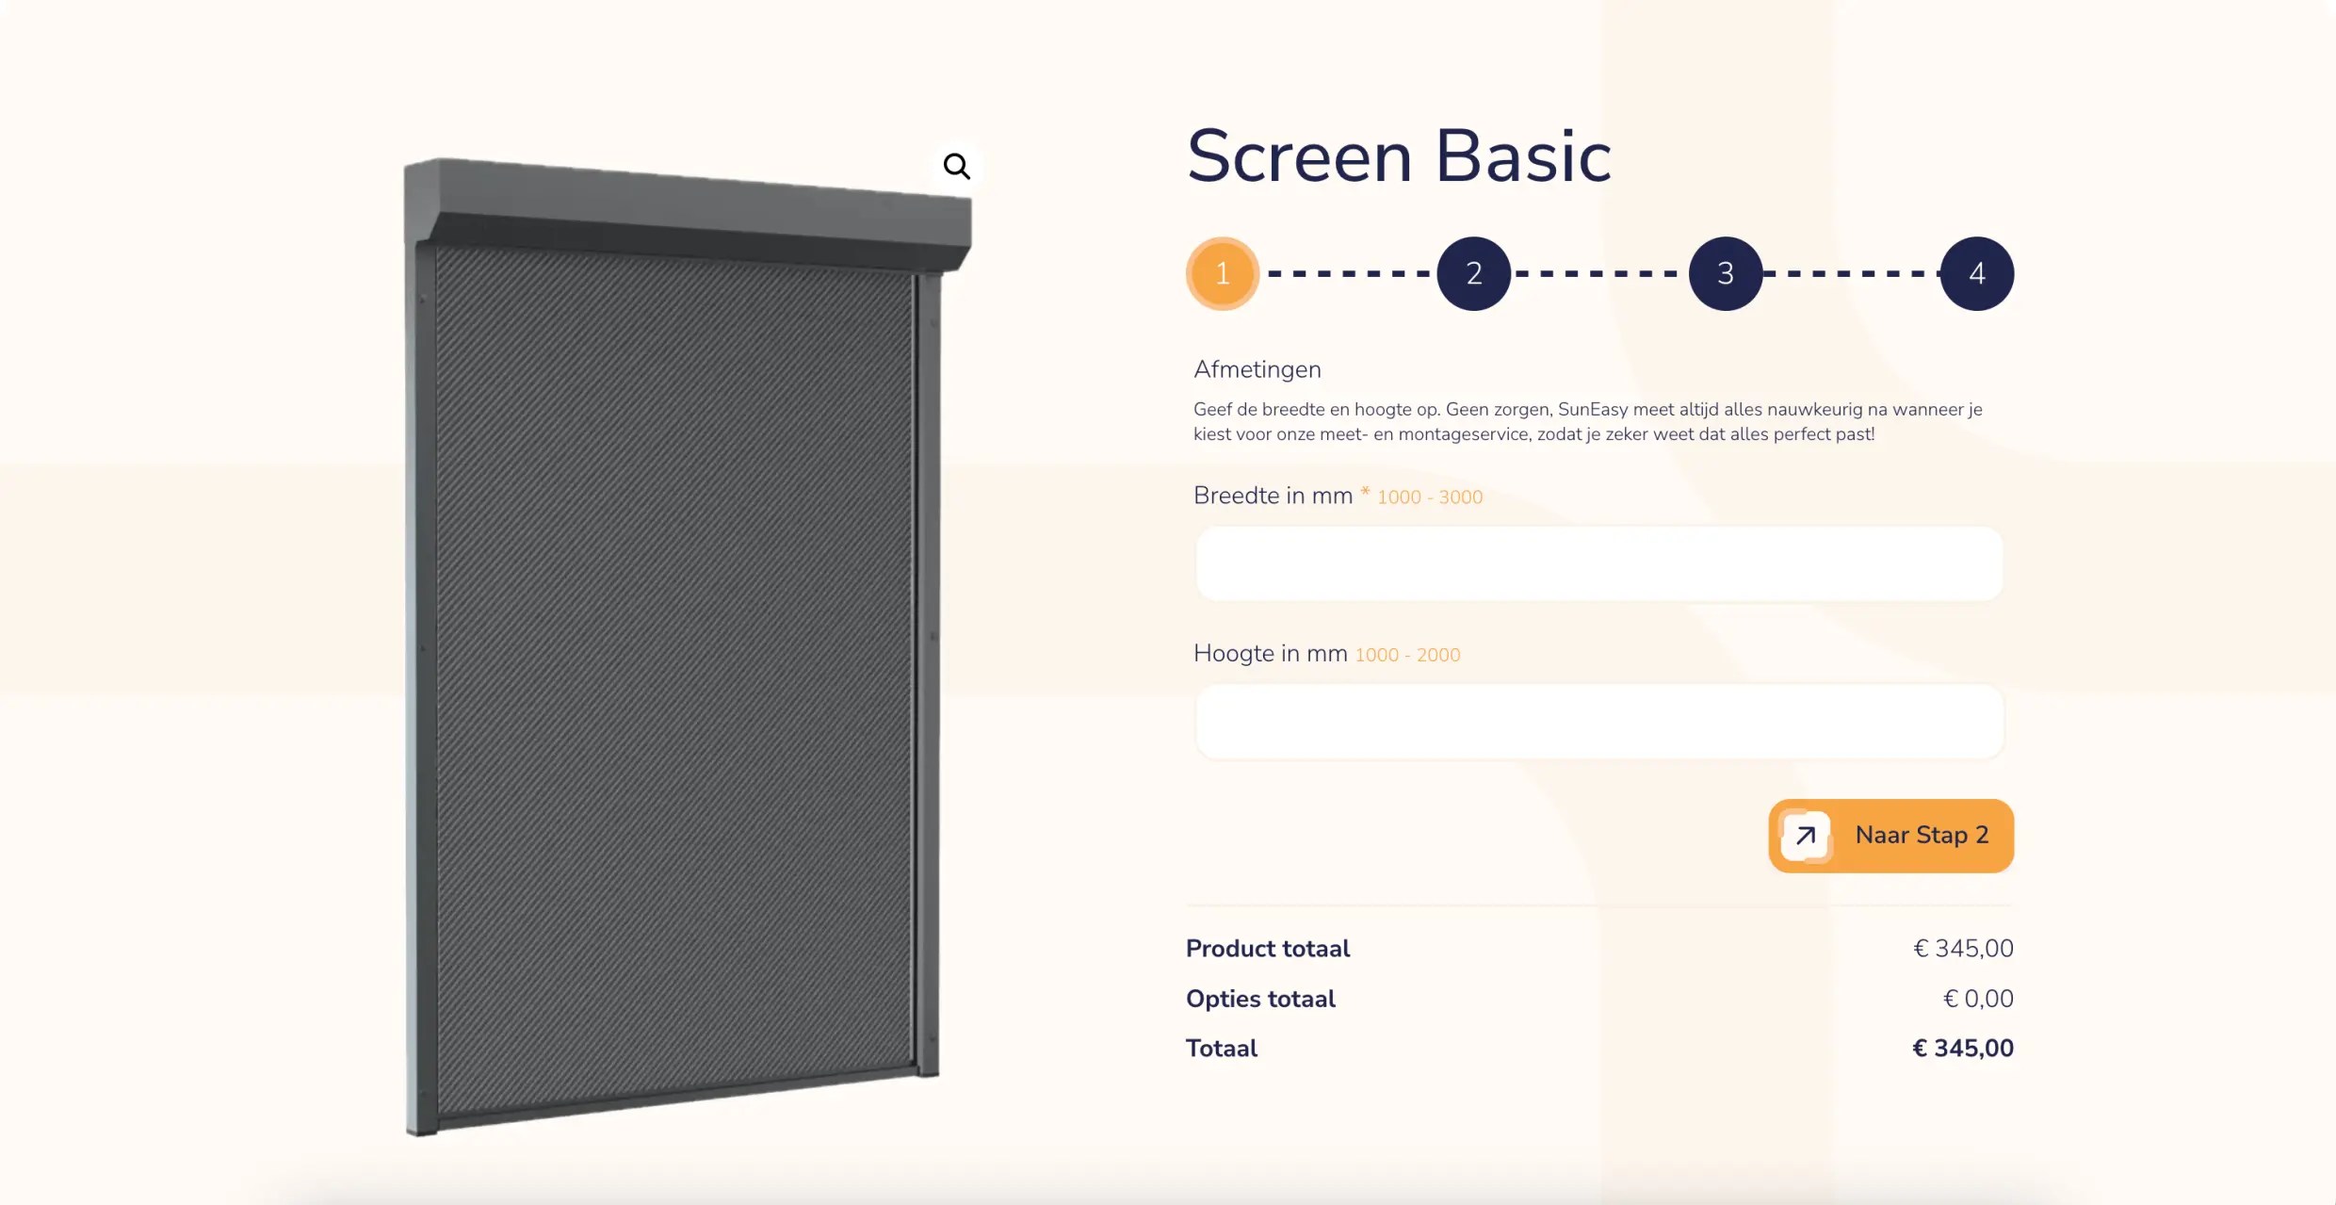This screenshot has width=2336, height=1205.
Task: Jump to step 2 circle
Action: [1473, 273]
